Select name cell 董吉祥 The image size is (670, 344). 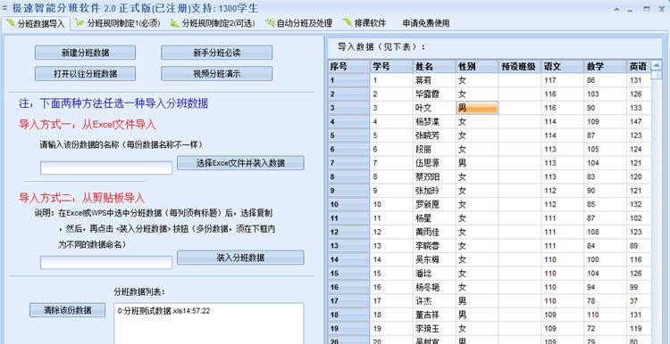[434, 315]
